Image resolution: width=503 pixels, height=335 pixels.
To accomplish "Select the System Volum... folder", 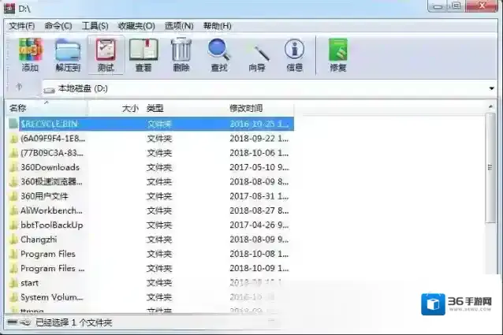I will point(52,297).
